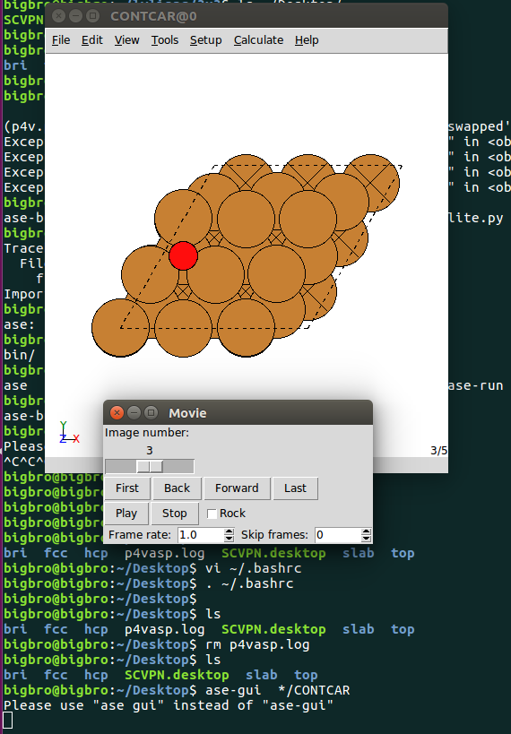Image resolution: width=511 pixels, height=734 pixels.
Task: Decrease the Skip frames stepper
Action: (x=367, y=539)
